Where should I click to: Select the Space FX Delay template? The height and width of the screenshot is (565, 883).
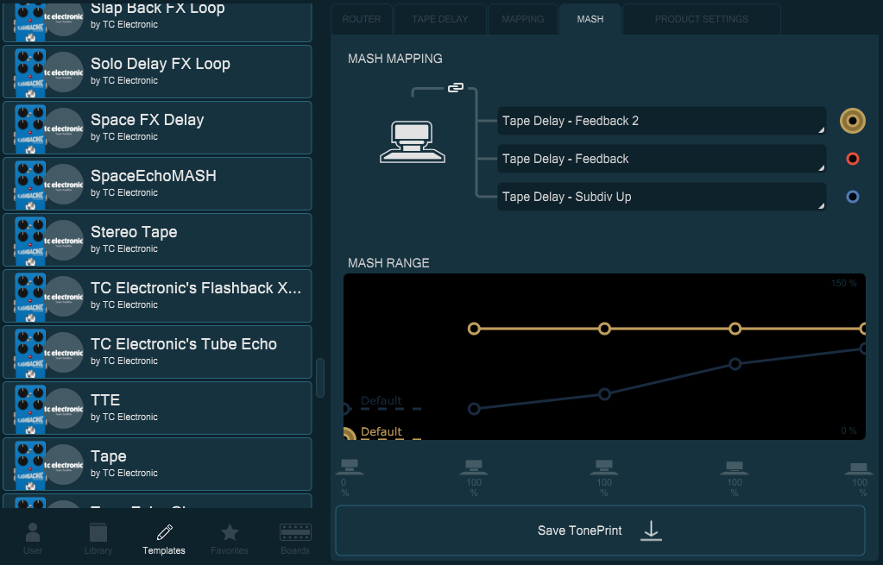[x=157, y=128]
